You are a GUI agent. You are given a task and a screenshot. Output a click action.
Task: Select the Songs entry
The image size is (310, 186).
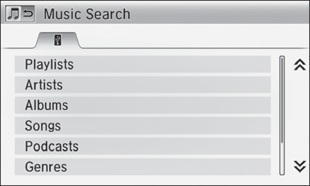143,126
